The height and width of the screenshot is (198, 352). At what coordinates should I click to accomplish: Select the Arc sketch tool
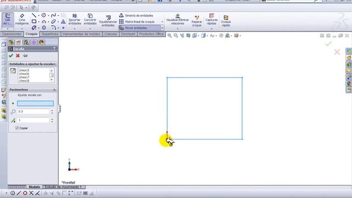pos(43,21)
